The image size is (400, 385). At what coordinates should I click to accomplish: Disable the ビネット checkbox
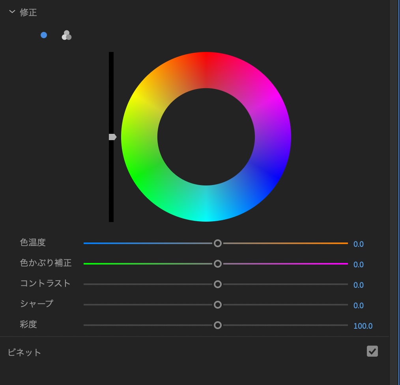coord(372,351)
